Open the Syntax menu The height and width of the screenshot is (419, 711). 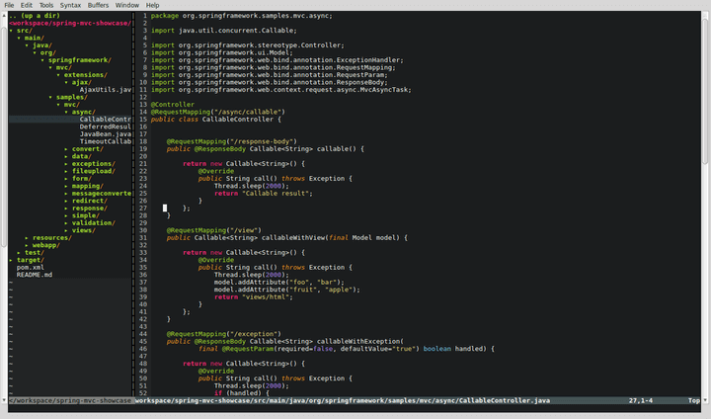click(x=70, y=5)
